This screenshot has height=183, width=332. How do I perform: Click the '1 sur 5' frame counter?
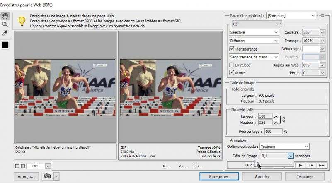coord(249,165)
